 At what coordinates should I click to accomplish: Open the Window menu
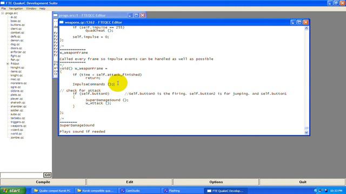(31, 9)
